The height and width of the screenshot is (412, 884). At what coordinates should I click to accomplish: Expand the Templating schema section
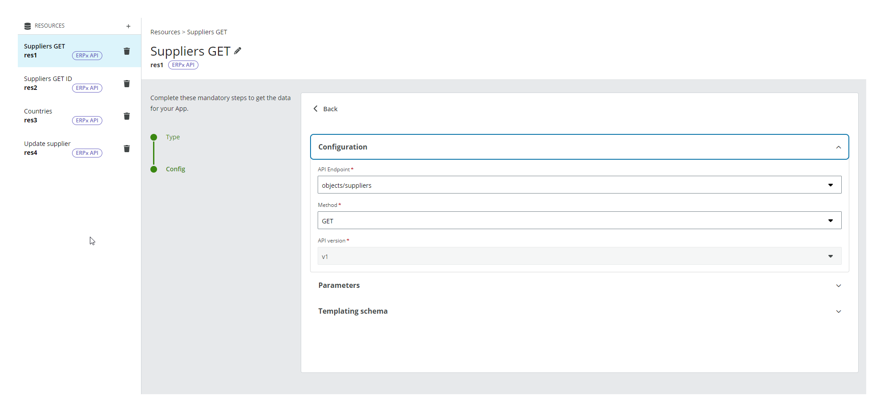pos(838,311)
